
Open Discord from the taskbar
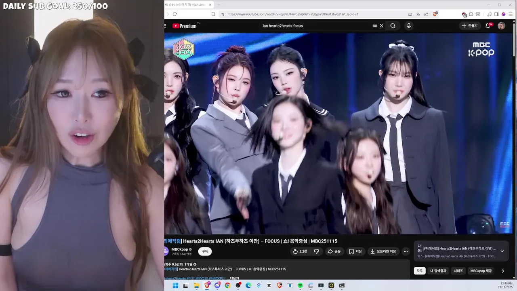[217, 285]
